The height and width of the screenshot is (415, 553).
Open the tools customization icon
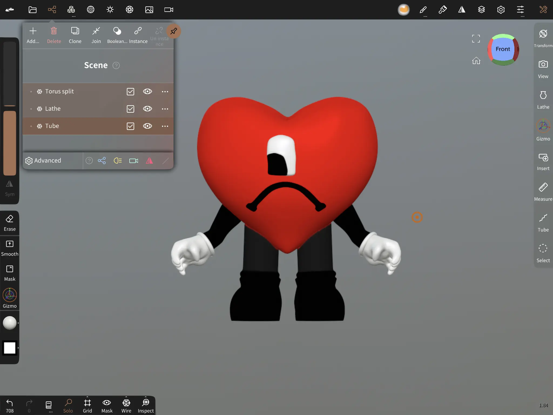coord(543,10)
